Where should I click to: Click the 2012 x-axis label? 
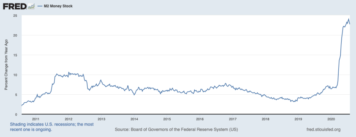(68, 119)
